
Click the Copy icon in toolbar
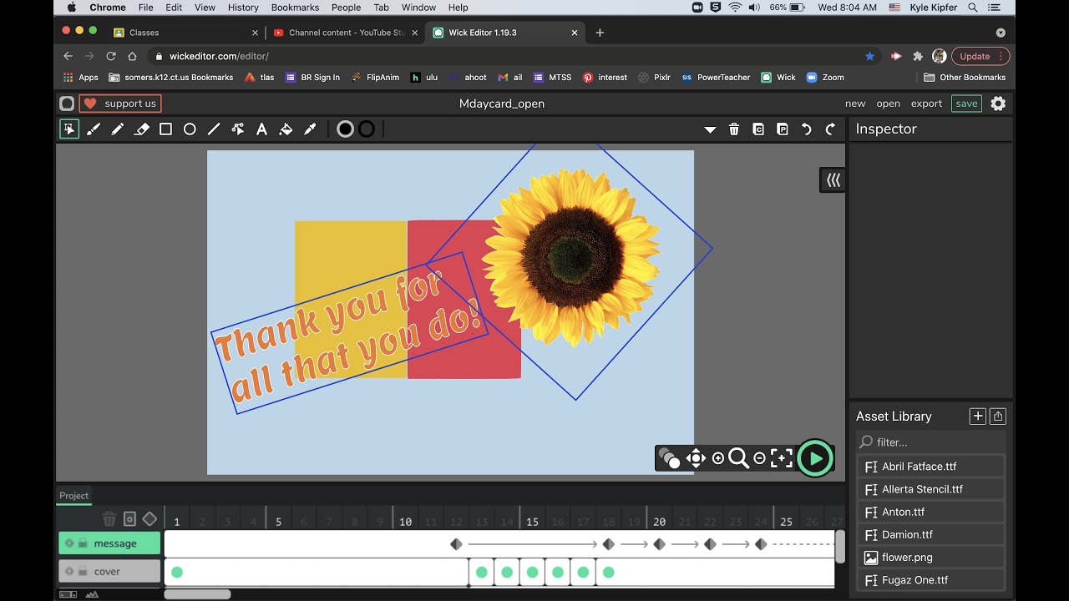pyautogui.click(x=758, y=129)
